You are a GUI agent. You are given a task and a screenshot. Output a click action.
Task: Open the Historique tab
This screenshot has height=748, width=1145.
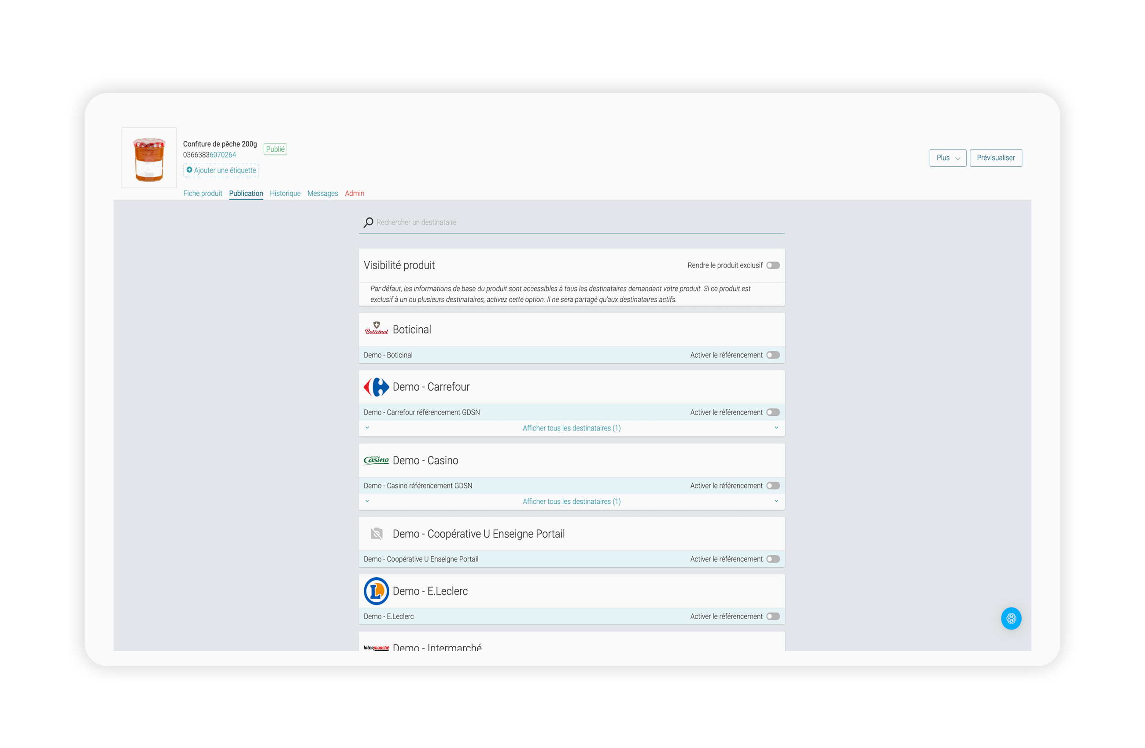(285, 193)
